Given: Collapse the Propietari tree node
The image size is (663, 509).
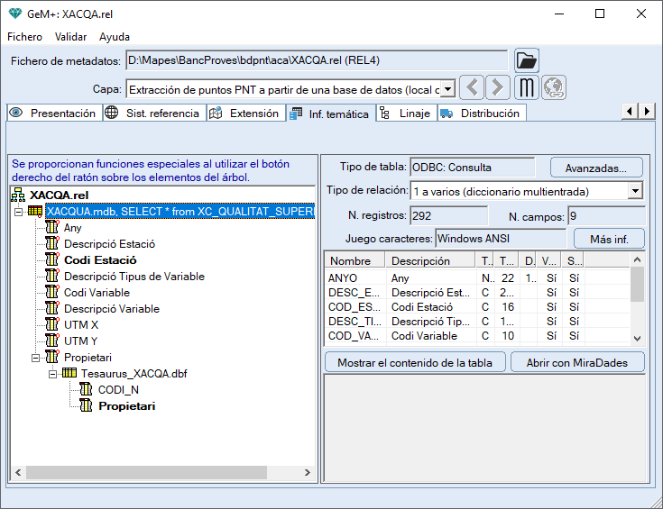Looking at the screenshot, I should click(35, 358).
